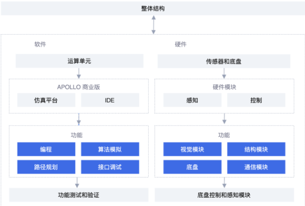Click the blue 算法模拟 box
Viewport: 305px width, 206px height.
(x=110, y=149)
